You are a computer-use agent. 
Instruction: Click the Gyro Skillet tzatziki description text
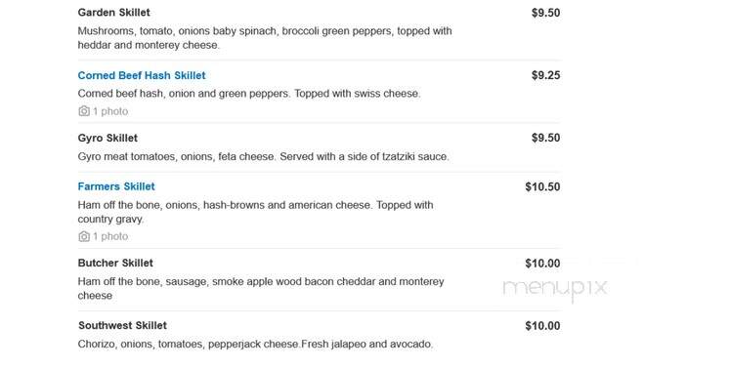[264, 157]
